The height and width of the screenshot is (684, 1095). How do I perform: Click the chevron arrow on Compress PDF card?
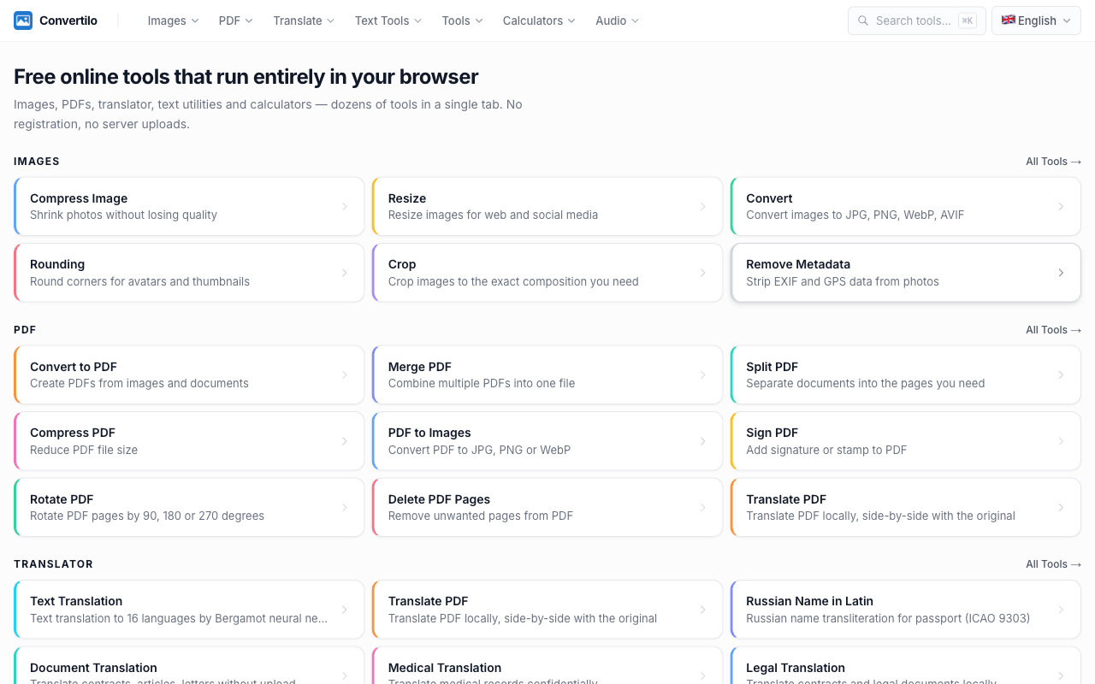(x=345, y=441)
